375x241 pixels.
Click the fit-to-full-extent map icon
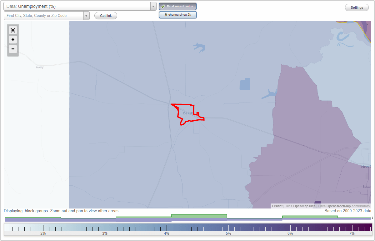[13, 30]
